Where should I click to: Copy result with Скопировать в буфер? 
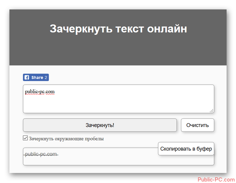(186, 149)
